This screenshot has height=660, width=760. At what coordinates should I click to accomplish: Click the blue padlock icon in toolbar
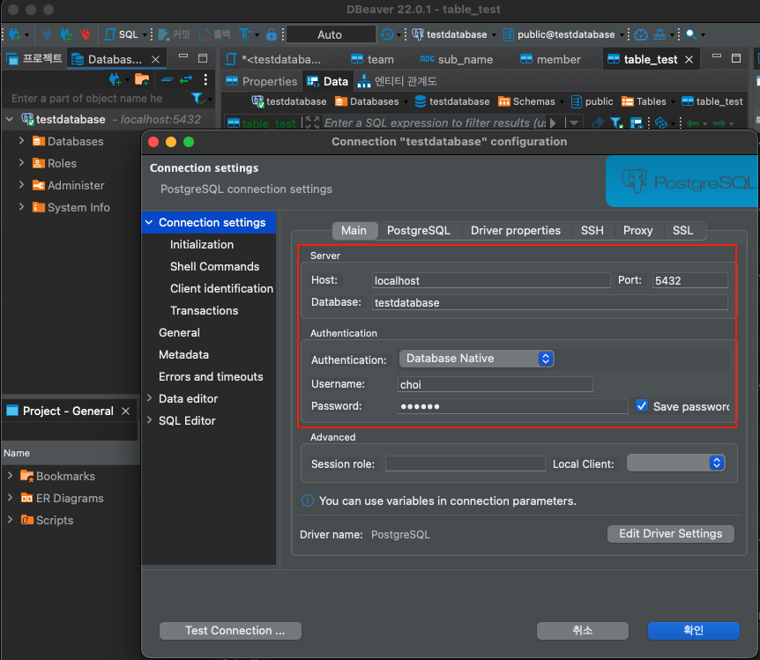click(272, 34)
